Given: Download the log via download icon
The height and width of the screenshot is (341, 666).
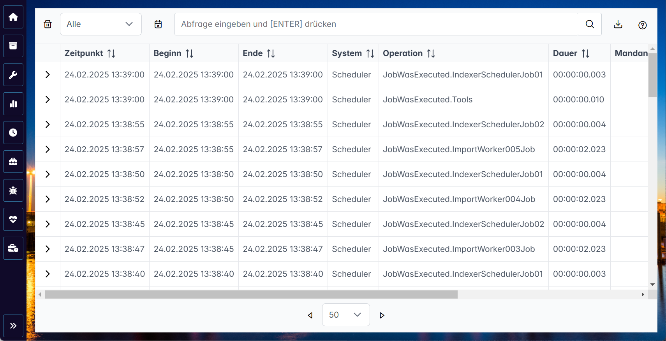Looking at the screenshot, I should [x=618, y=25].
